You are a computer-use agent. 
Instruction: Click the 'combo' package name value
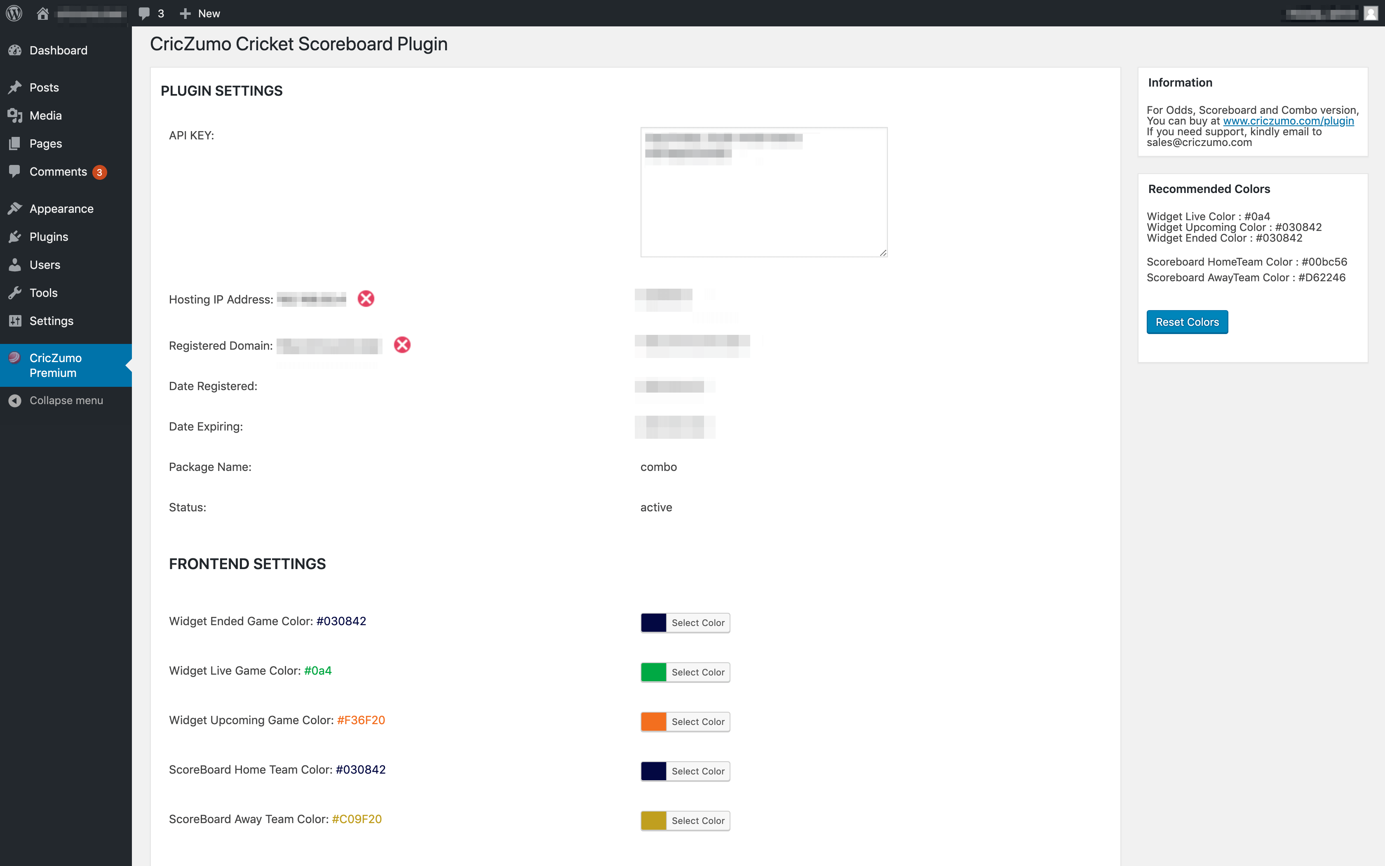(x=659, y=467)
